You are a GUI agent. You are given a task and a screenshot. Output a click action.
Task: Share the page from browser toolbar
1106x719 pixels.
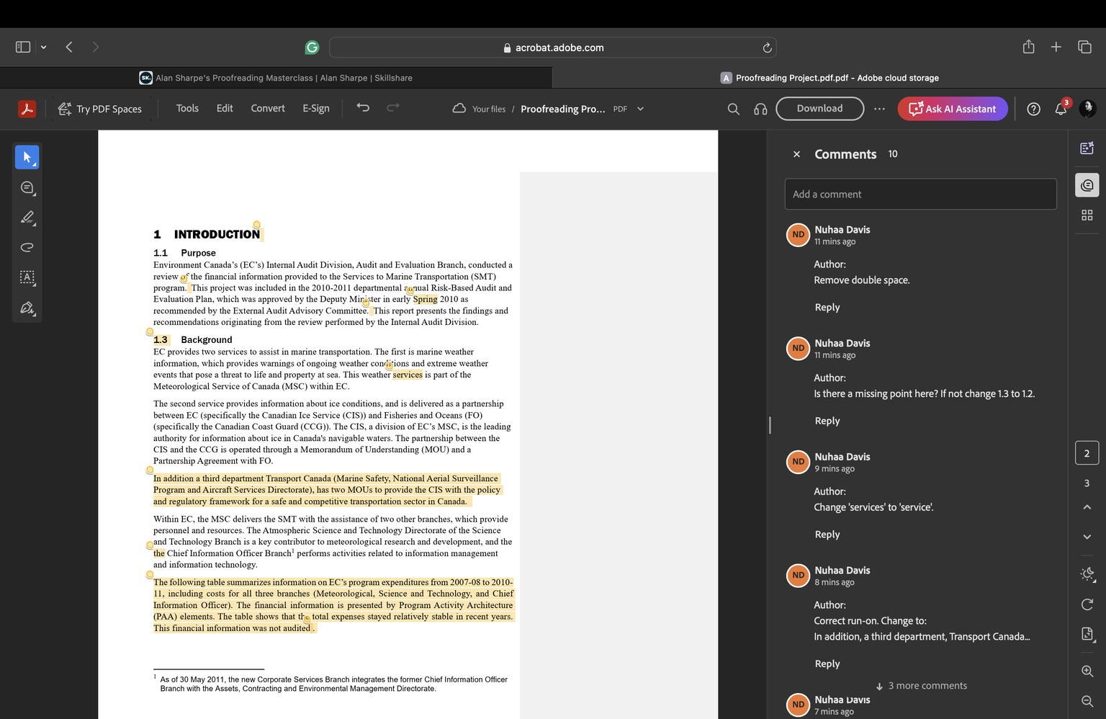tap(1028, 47)
